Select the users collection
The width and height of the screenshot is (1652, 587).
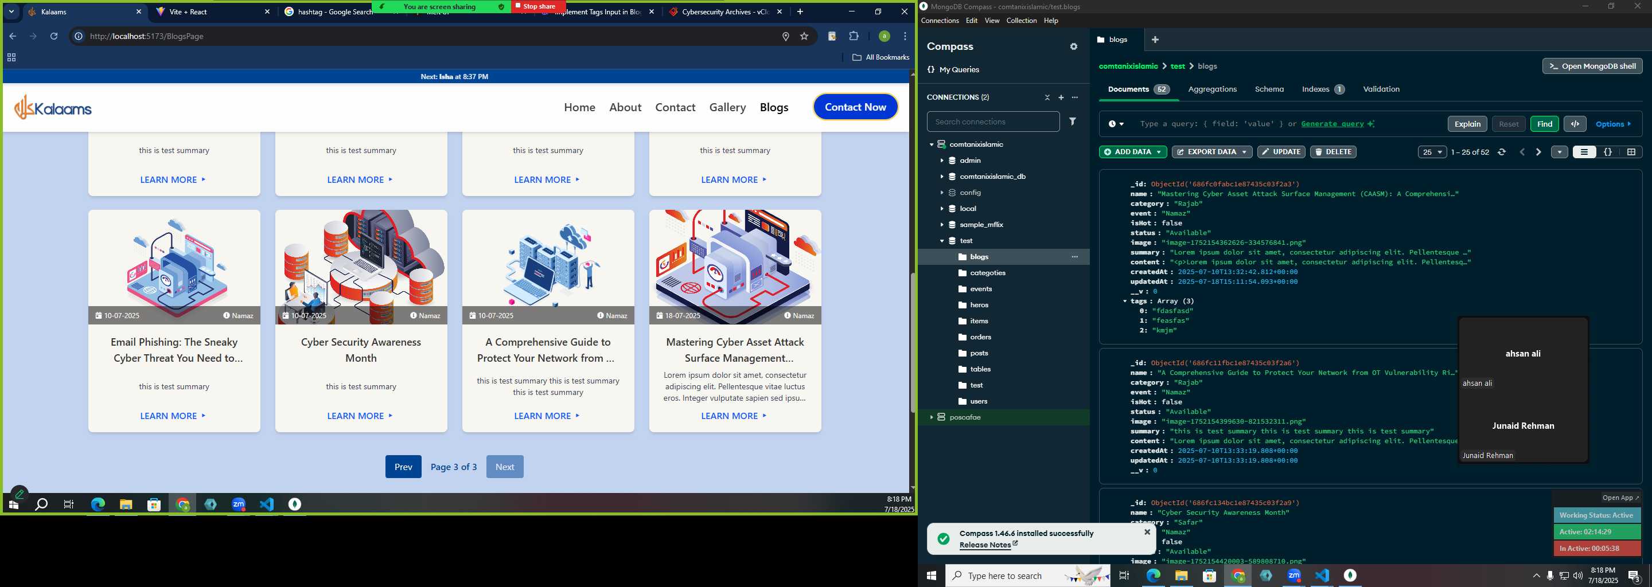pos(979,401)
